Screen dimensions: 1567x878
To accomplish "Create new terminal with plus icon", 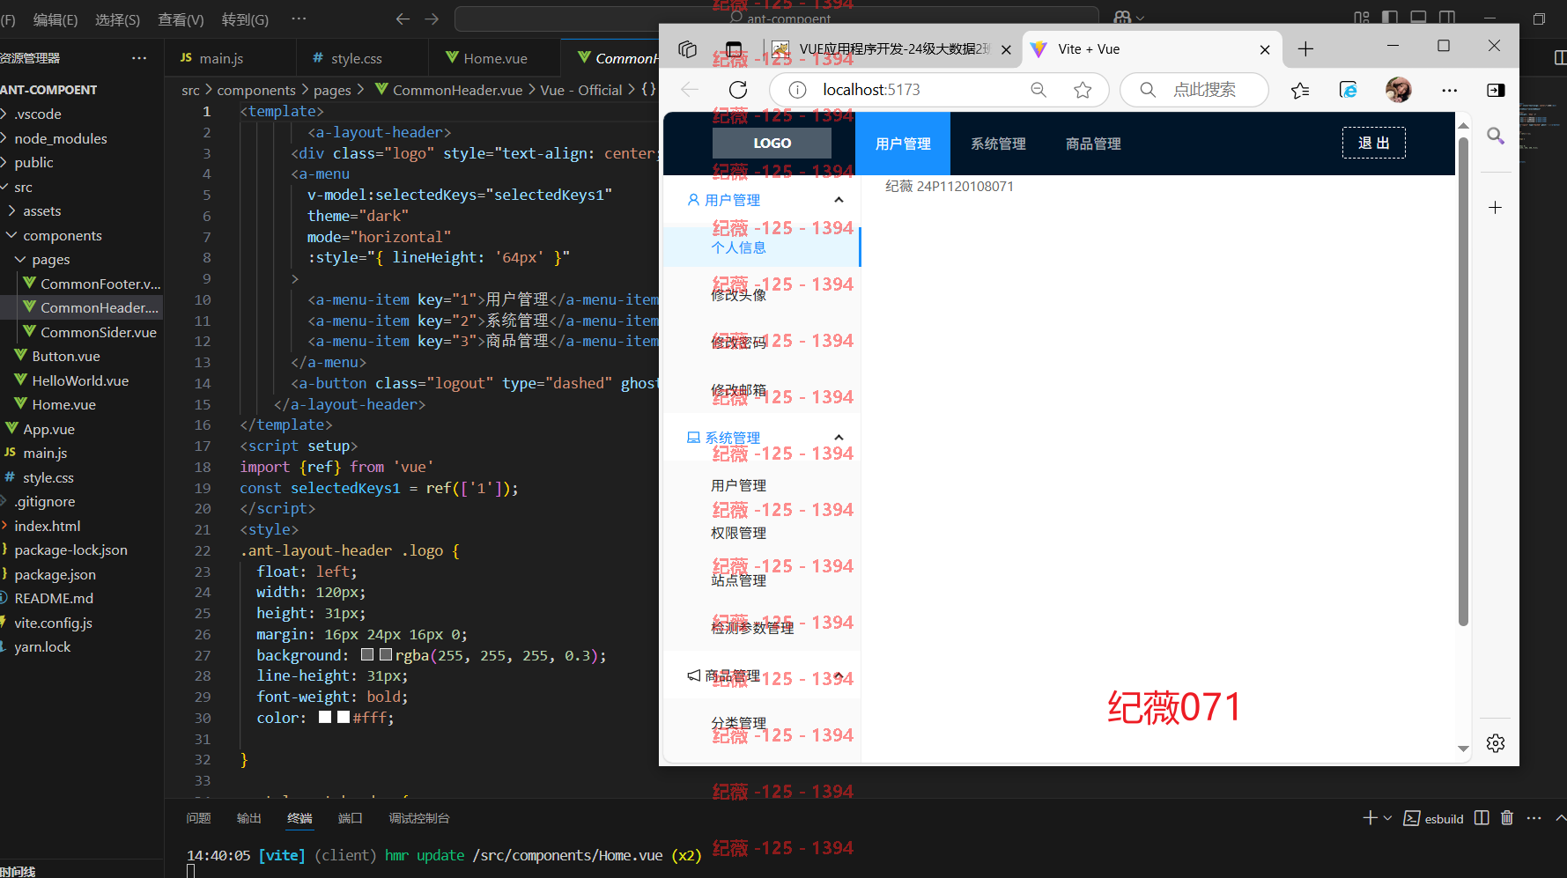I will pyautogui.click(x=1370, y=818).
